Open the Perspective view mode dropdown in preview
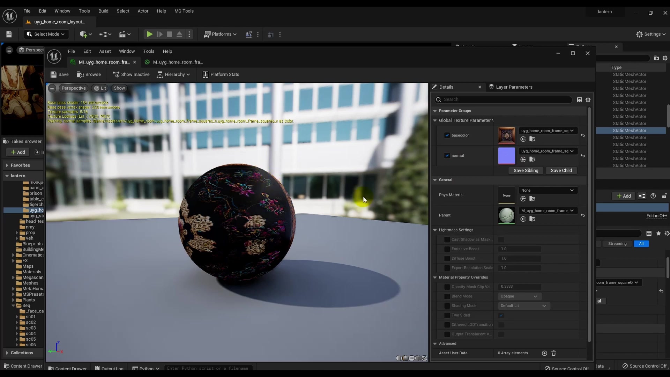670x377 pixels. click(x=74, y=88)
